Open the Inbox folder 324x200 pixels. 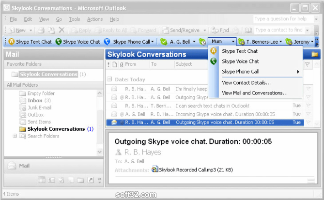tap(35, 100)
